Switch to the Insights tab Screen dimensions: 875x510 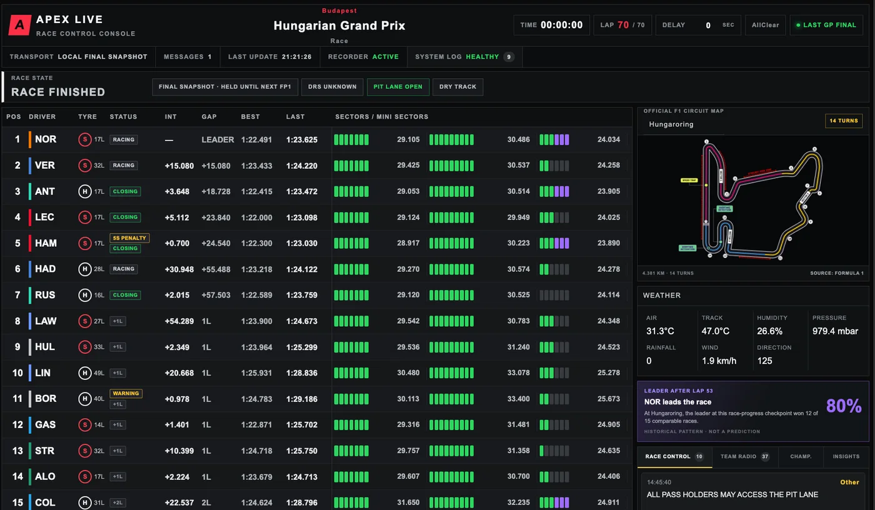[x=846, y=457]
